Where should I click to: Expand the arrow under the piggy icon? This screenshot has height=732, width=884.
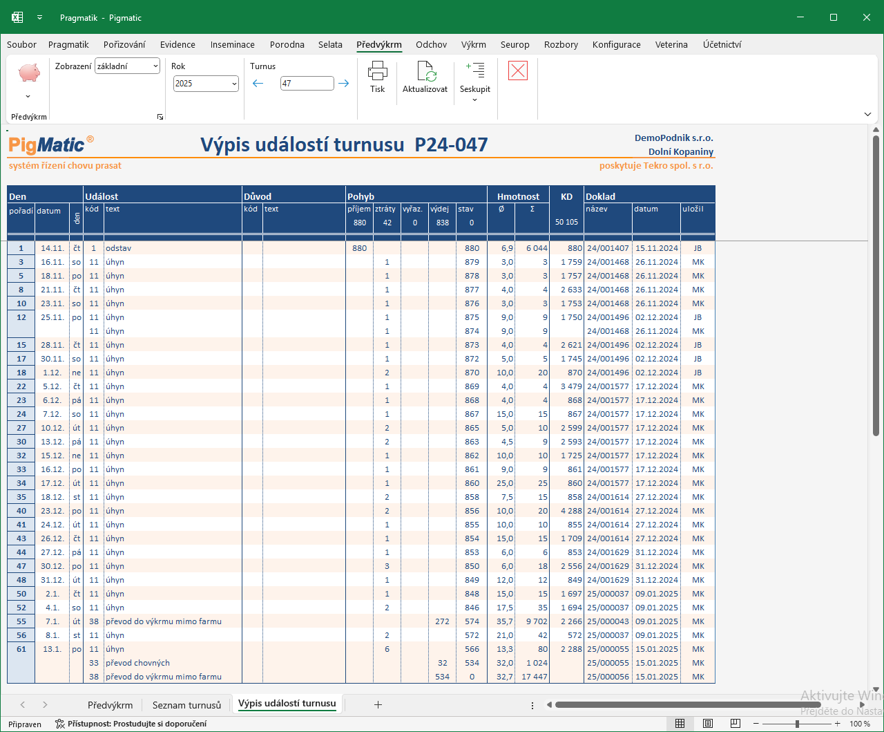pyautogui.click(x=28, y=97)
